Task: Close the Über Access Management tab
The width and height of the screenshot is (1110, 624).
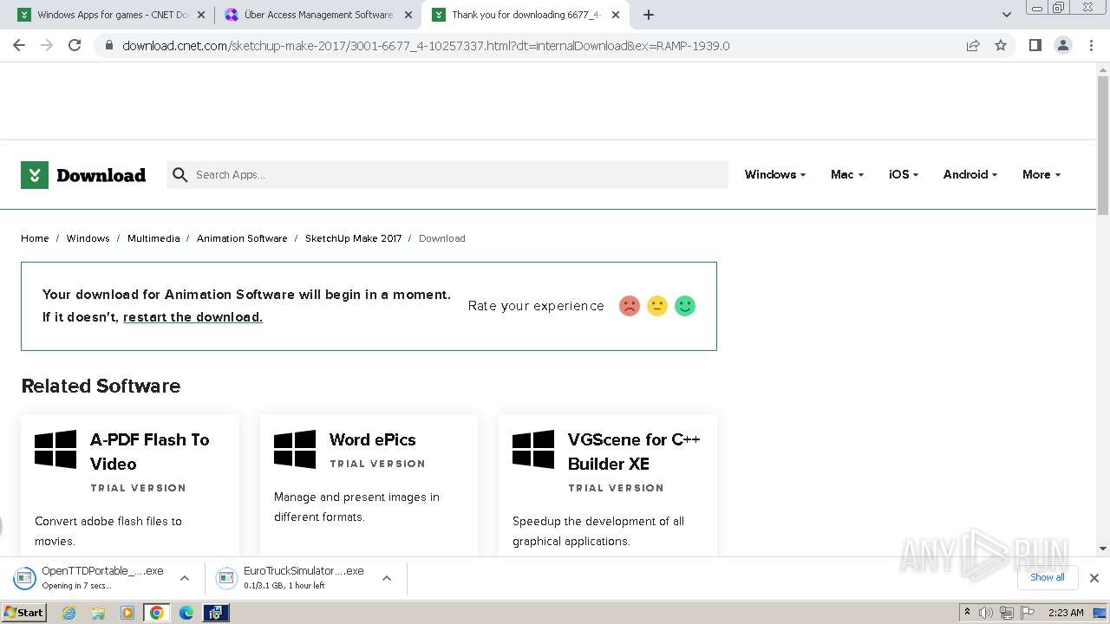Action: (x=409, y=15)
